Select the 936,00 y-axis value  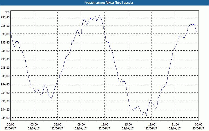pyautogui.click(x=5, y=34)
